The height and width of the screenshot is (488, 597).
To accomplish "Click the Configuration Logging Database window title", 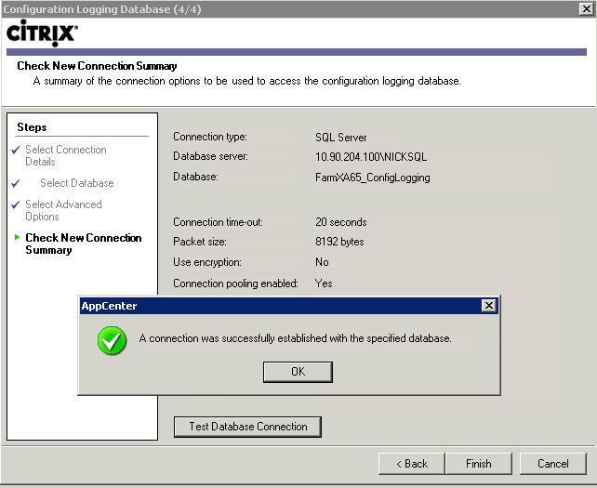I will (x=101, y=8).
